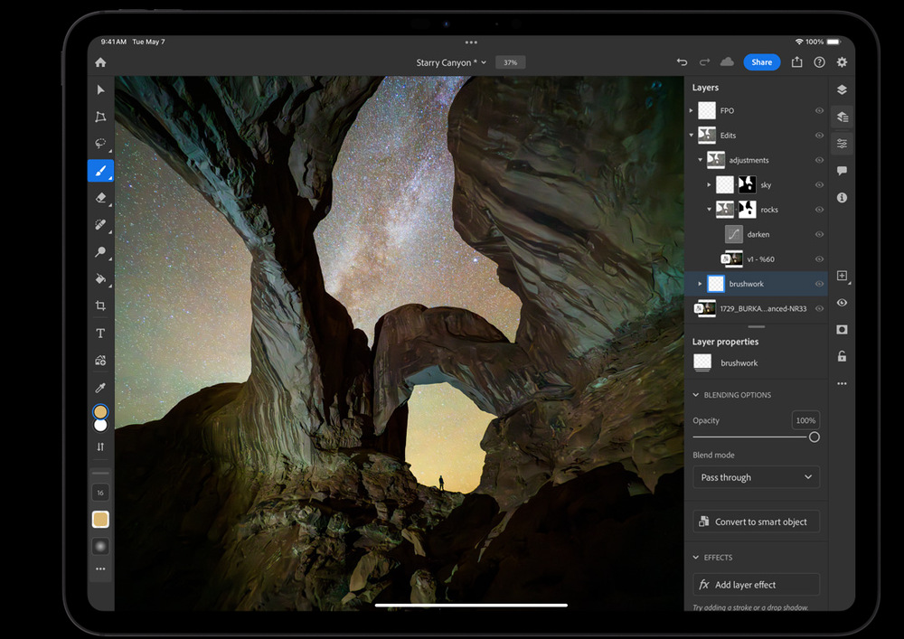This screenshot has height=639, width=904.
Task: Open the Pass through blend mode dropdown
Action: pyautogui.click(x=756, y=477)
